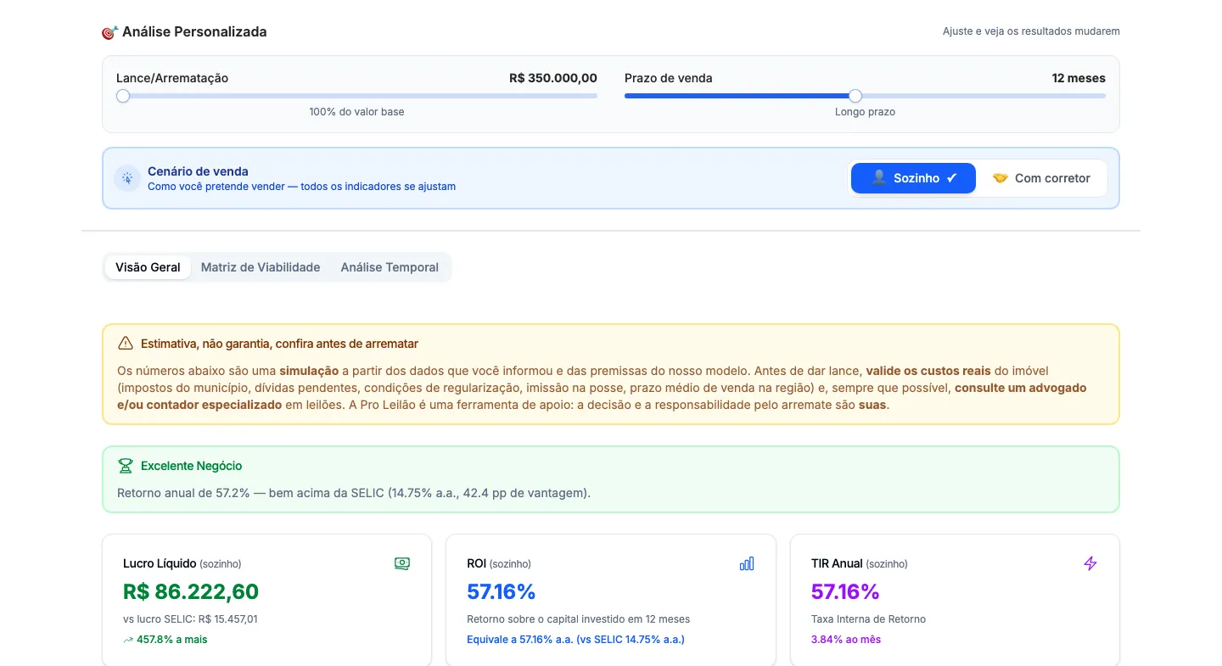This screenshot has height=666, width=1222.
Task: Click the bar chart icon on ROI card
Action: (747, 563)
